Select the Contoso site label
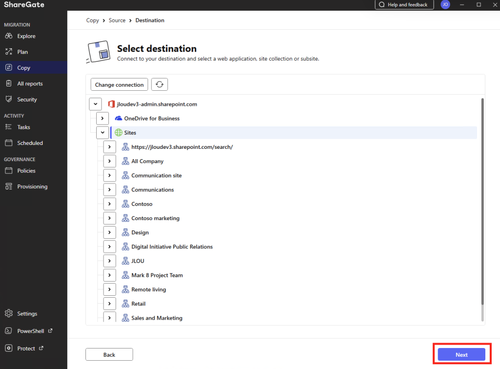Image resolution: width=500 pixels, height=369 pixels. [142, 204]
